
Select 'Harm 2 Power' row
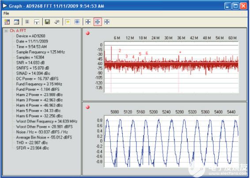[x=39, y=95]
